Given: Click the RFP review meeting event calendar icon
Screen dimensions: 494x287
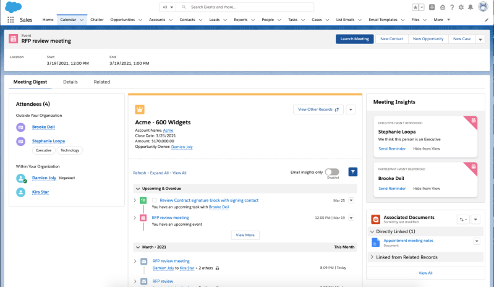Looking at the screenshot, I should 13,39.
